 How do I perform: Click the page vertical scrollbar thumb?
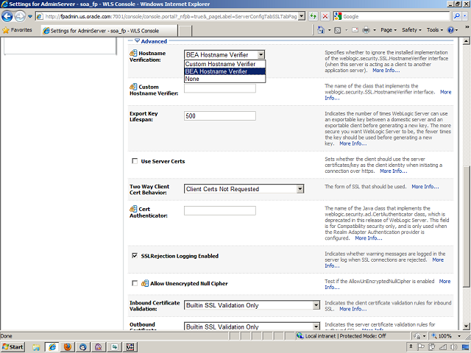click(x=466, y=227)
